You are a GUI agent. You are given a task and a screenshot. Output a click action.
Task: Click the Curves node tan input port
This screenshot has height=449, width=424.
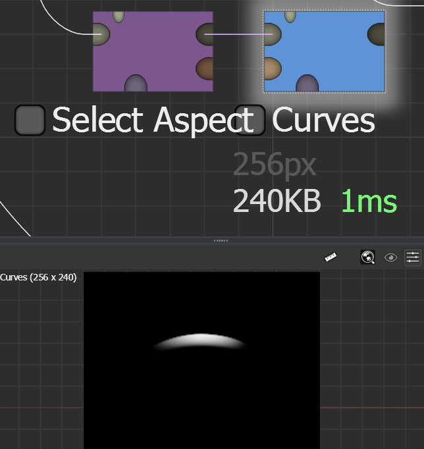pyautogui.click(x=273, y=68)
